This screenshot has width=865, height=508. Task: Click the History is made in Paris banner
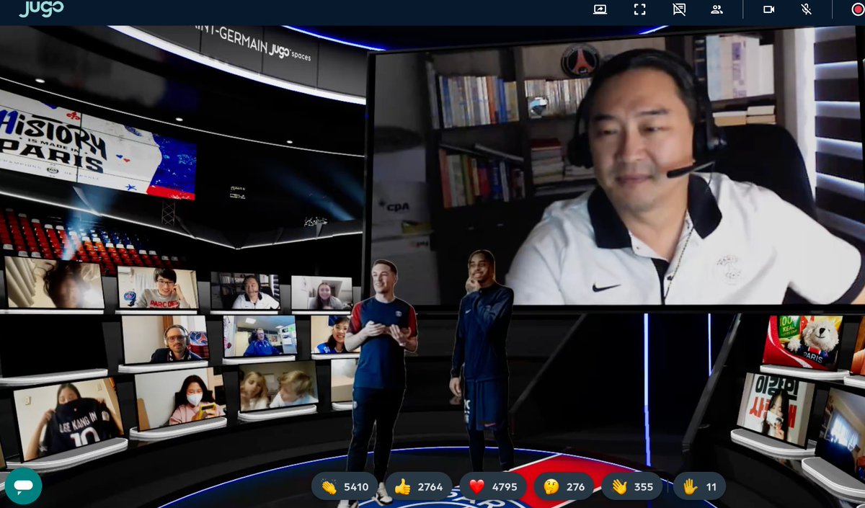pos(97,146)
